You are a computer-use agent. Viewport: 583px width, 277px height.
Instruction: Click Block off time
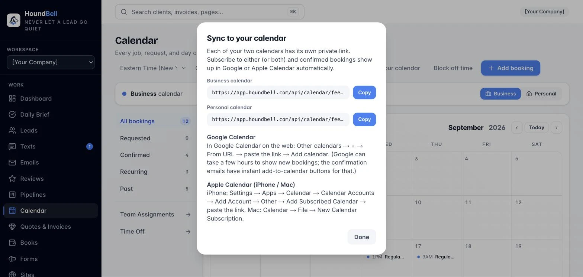click(453, 68)
